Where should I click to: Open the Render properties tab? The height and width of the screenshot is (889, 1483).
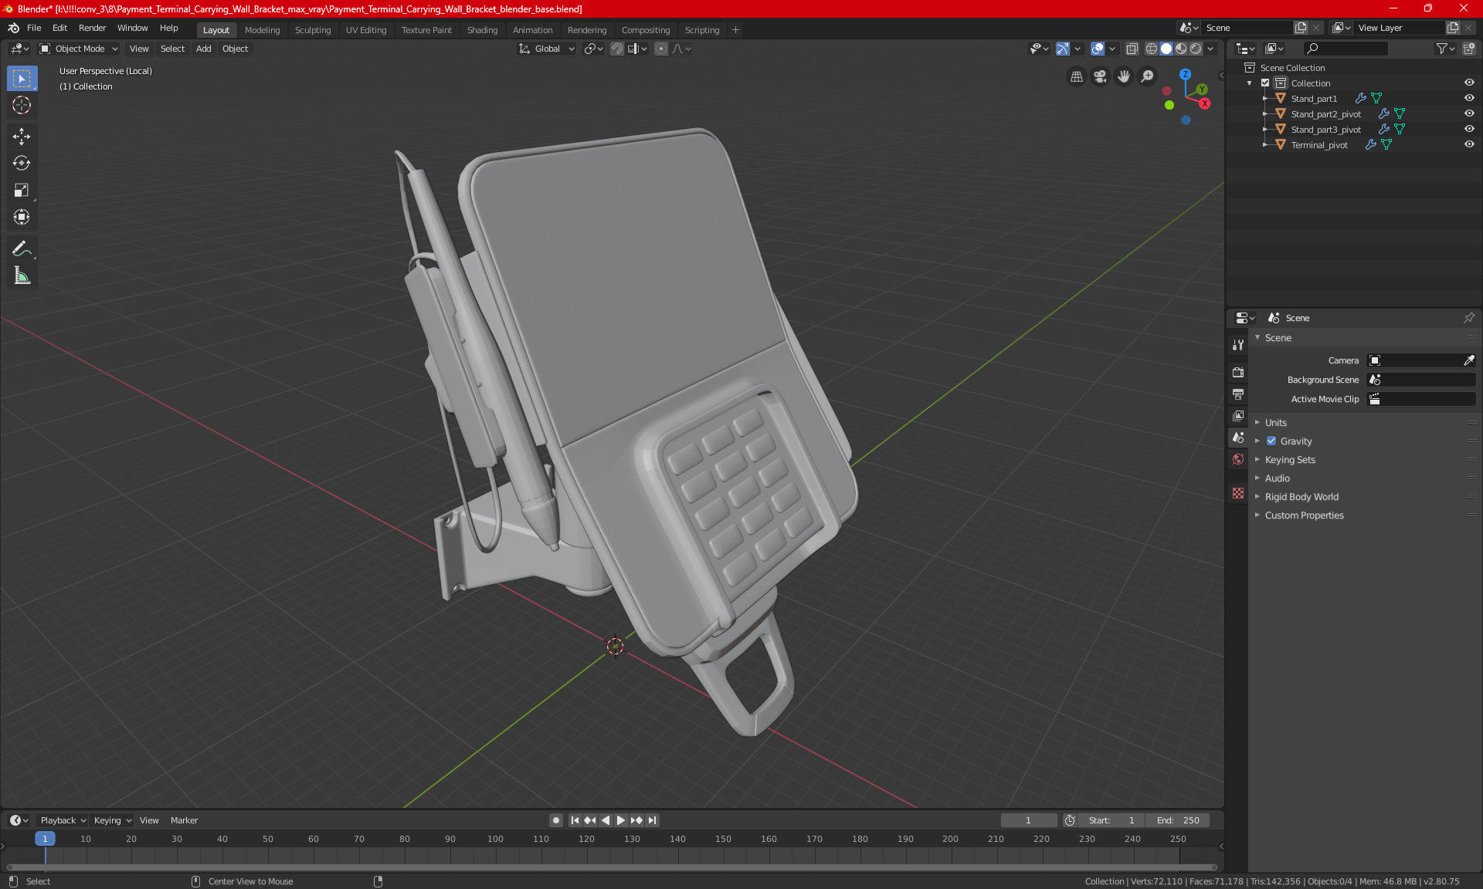[x=1238, y=372]
